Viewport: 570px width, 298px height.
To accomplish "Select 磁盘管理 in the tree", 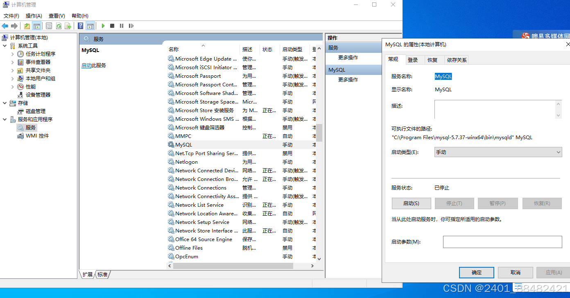I will click(x=36, y=111).
